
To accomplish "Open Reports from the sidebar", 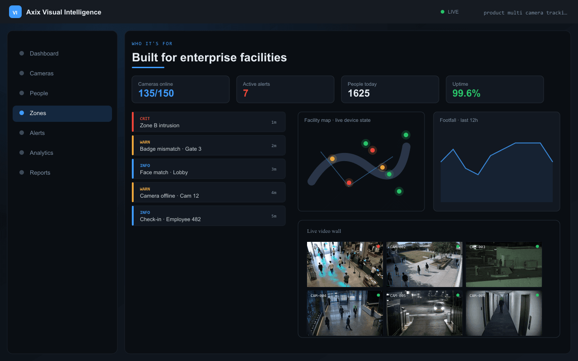I will 62,172.
